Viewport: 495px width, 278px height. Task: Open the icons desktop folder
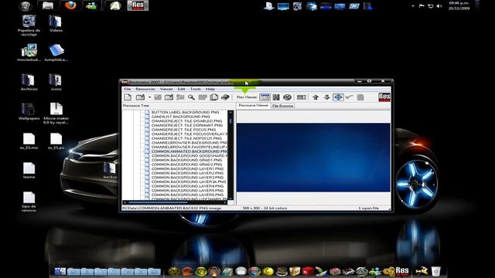[56, 82]
